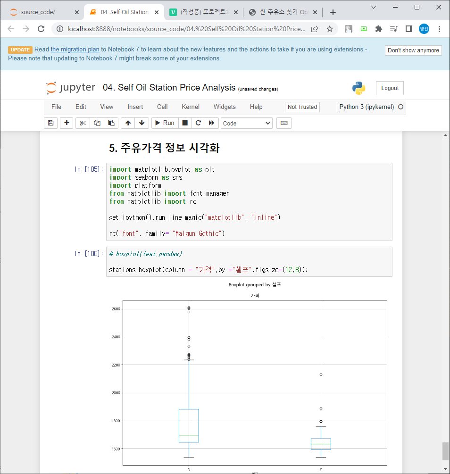Click the scrollbar up arrow
This screenshot has height=474, width=450.
click(445, 136)
